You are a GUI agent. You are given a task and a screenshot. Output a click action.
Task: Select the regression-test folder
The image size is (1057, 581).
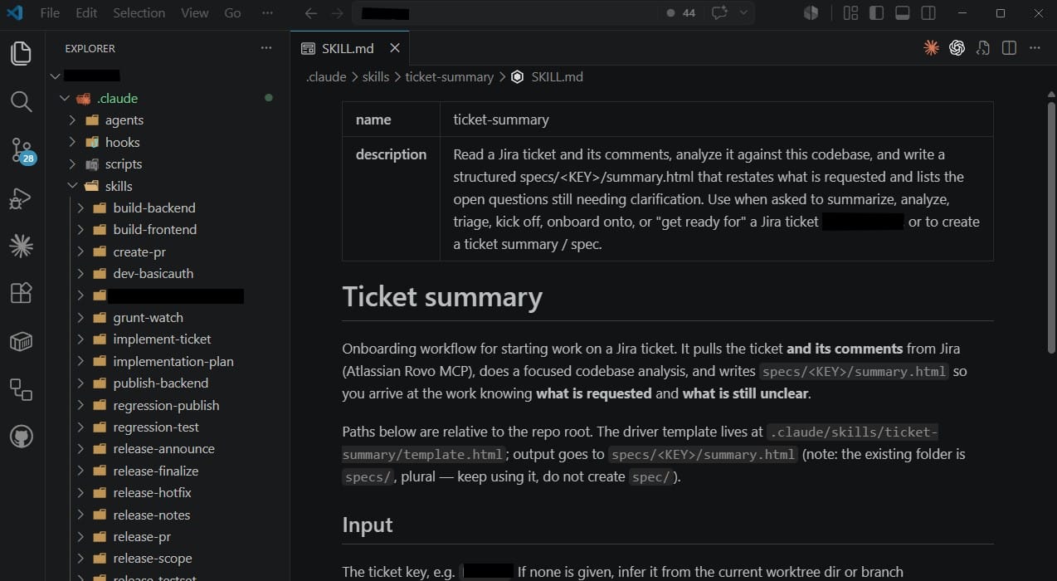tap(156, 427)
